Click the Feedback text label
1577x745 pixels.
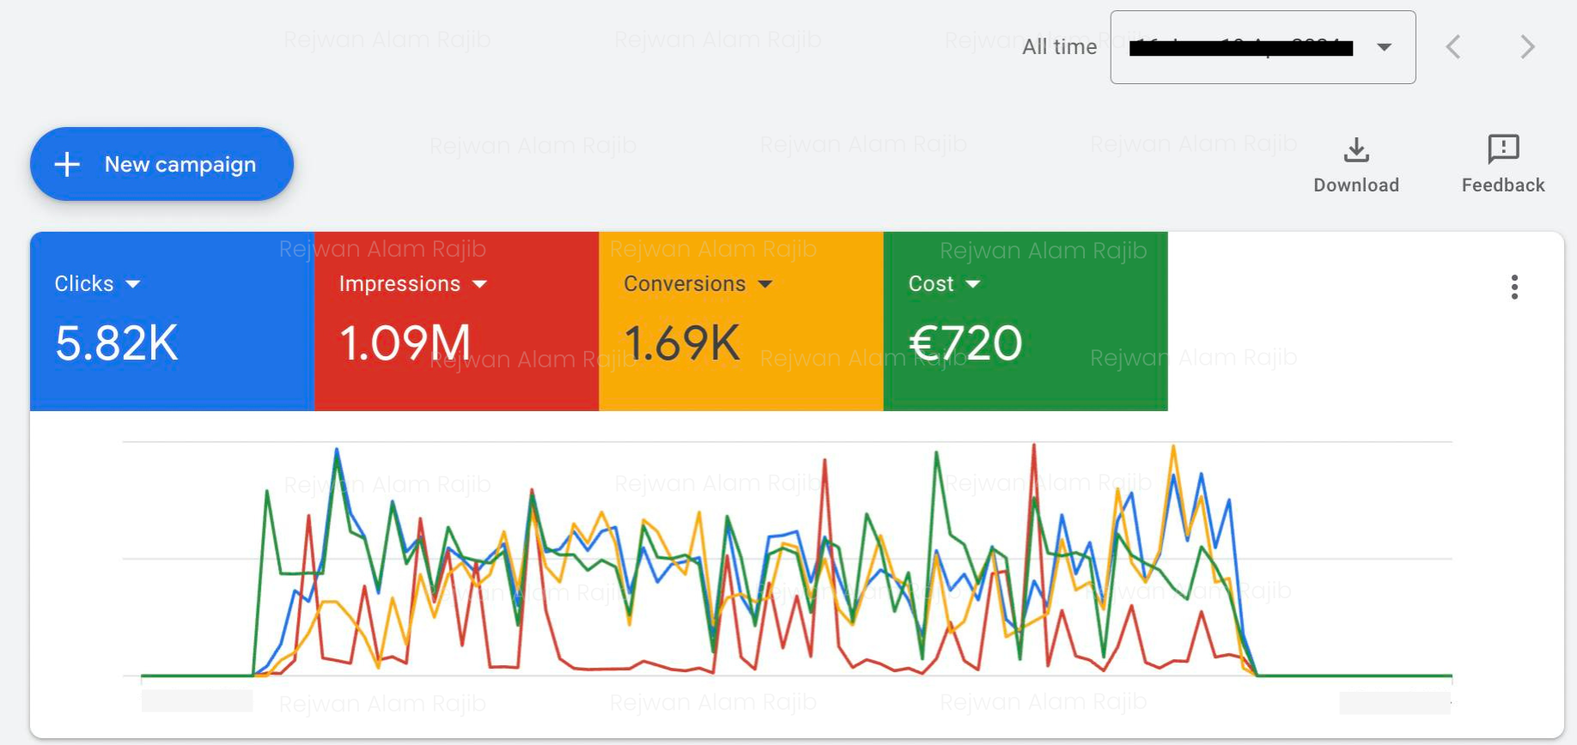(x=1502, y=185)
